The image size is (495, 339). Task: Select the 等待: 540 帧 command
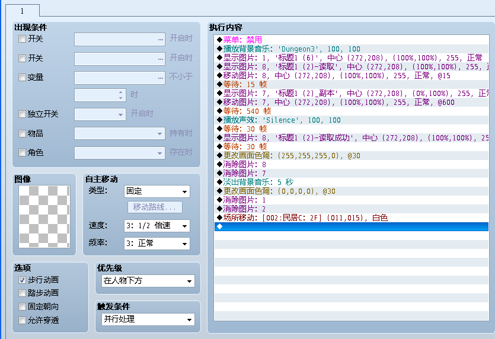(x=352, y=111)
